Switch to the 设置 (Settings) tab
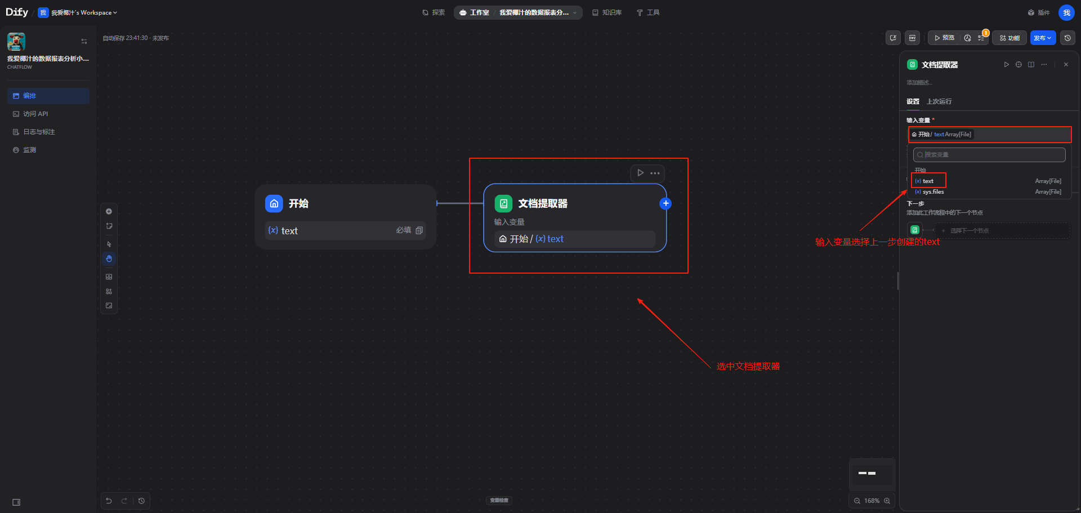 click(913, 101)
